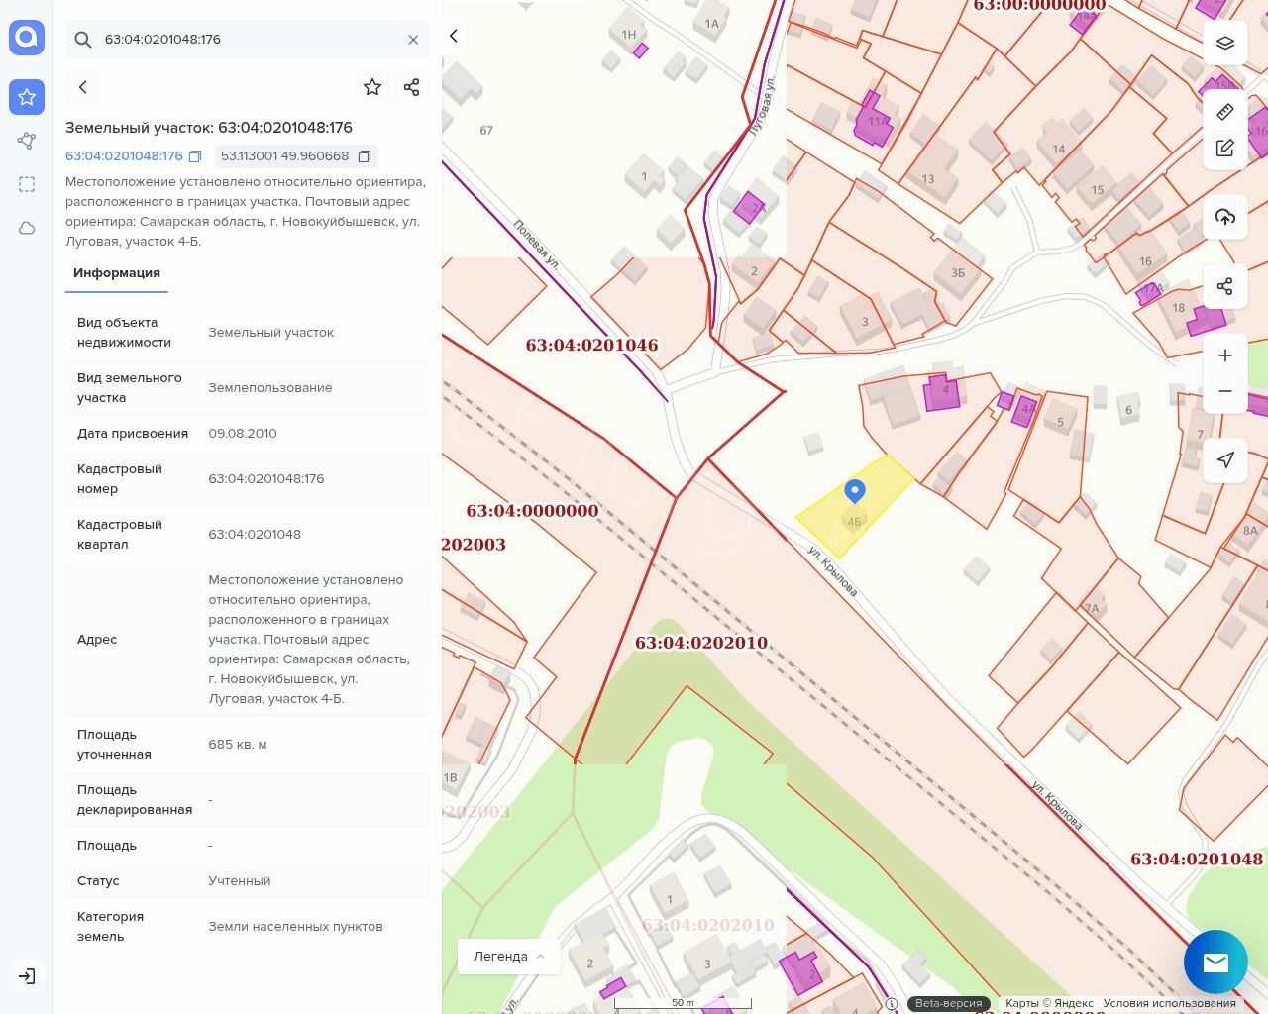Open Условия использования link
Image resolution: width=1268 pixels, height=1014 pixels.
tap(1169, 1003)
